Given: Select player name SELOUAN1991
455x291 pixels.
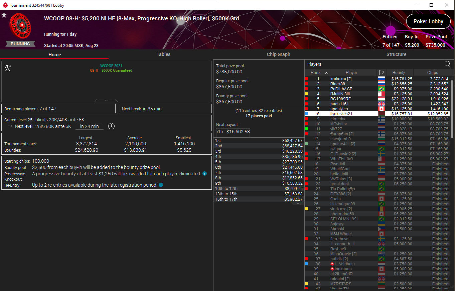Looking at the screenshot, I should pos(344,219).
